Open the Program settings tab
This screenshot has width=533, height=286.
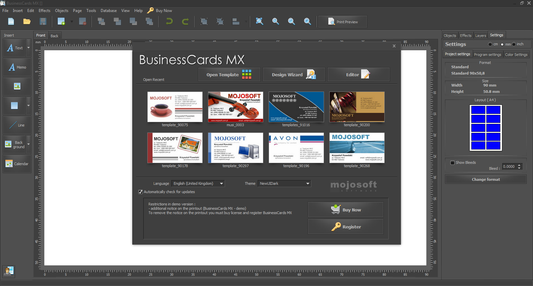pyautogui.click(x=487, y=55)
